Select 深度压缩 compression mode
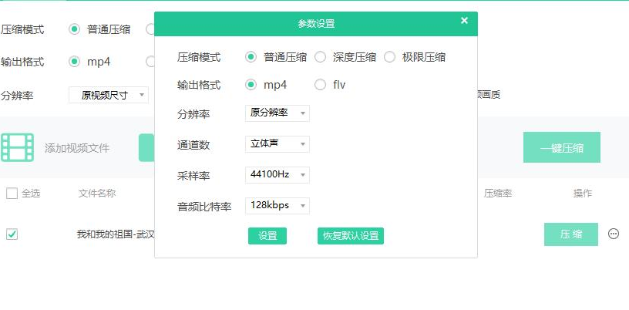 (320, 57)
